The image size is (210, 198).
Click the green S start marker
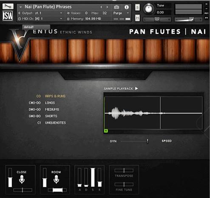106,131
